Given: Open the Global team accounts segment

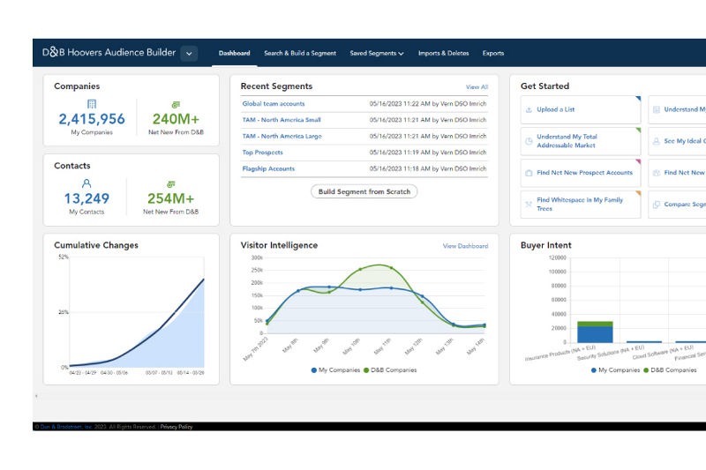Looking at the screenshot, I should pyautogui.click(x=273, y=104).
